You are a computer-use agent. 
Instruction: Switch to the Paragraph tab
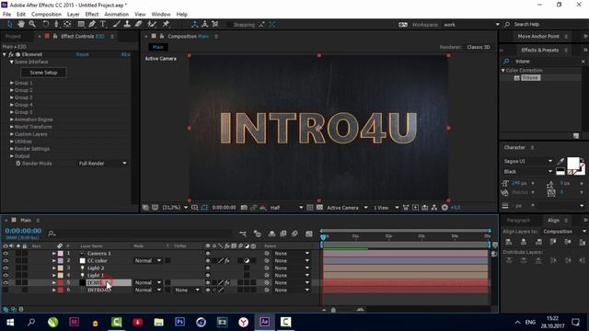click(x=518, y=221)
